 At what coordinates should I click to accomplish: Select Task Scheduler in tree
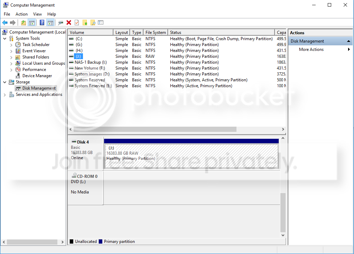[x=36, y=45]
